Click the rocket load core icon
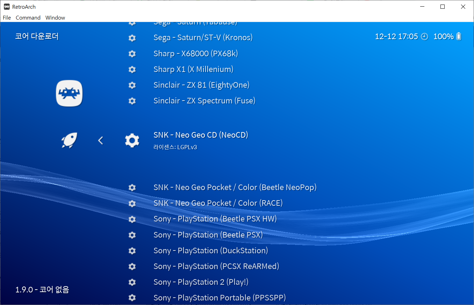474x305 pixels. (69, 140)
